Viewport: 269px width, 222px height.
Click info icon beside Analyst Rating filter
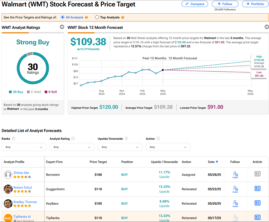pos(73,138)
